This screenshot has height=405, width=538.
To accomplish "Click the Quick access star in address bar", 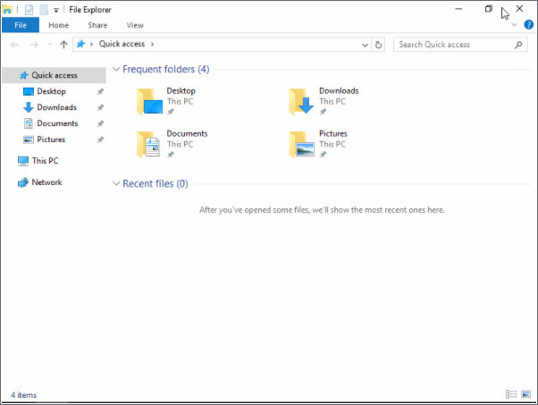I will 80,44.
